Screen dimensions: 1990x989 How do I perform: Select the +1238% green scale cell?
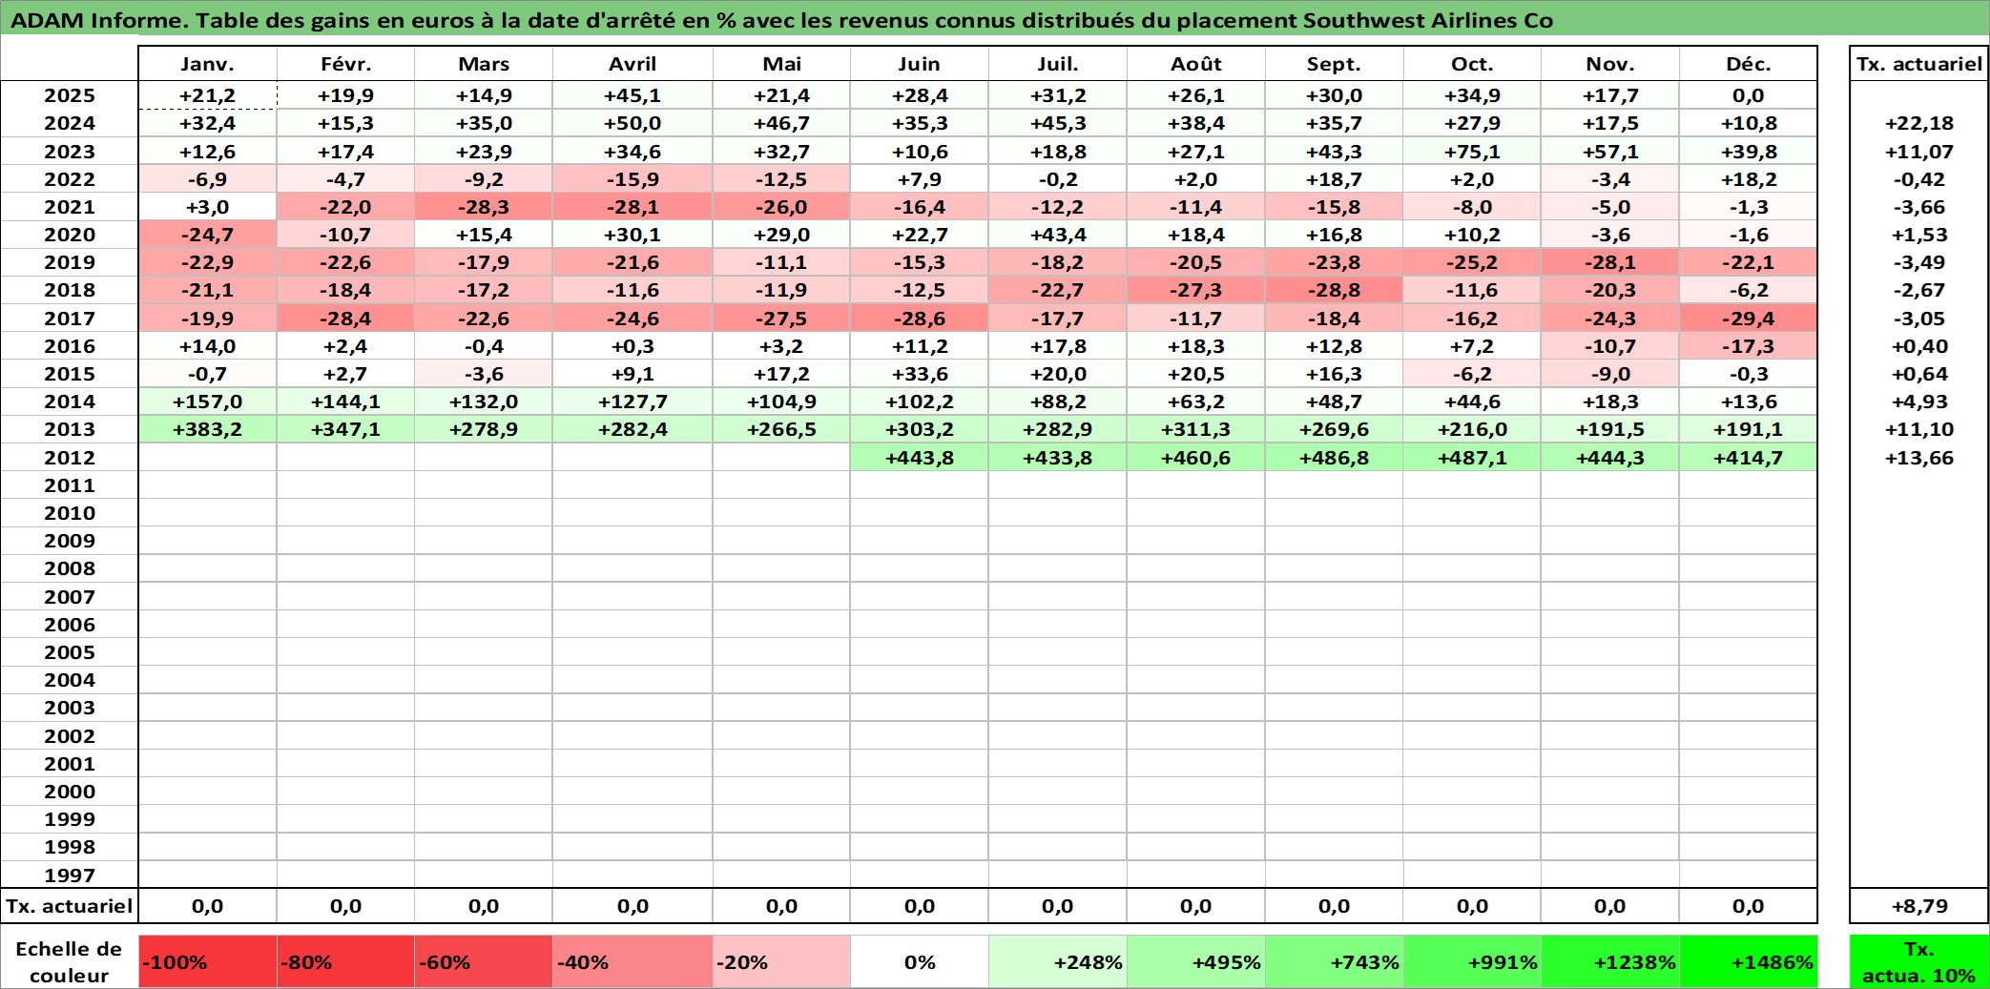1610,961
